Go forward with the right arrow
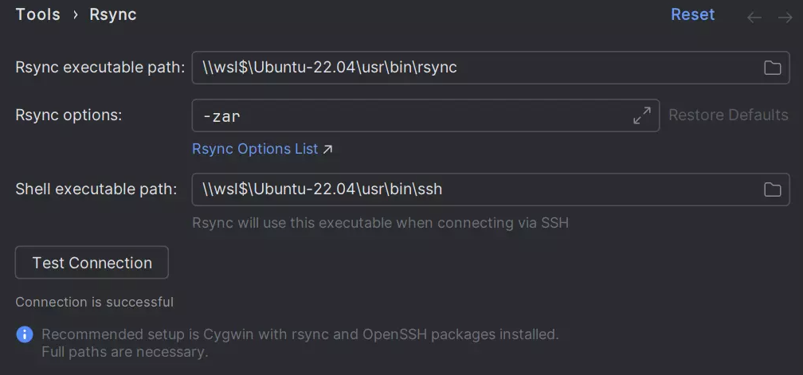The width and height of the screenshot is (803, 375). [x=785, y=18]
